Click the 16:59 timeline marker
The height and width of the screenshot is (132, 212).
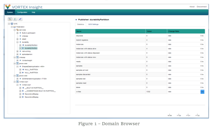point(170,115)
